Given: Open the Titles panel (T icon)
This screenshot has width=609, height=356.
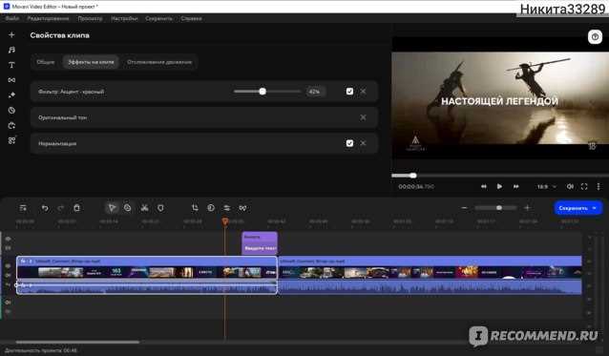Looking at the screenshot, I should tap(11, 65).
